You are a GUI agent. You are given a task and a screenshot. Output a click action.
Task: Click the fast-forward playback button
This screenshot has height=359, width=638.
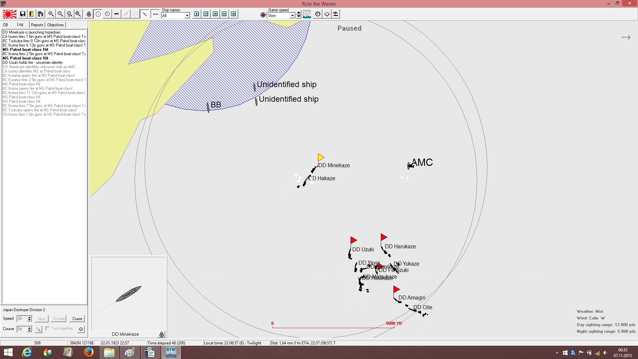tap(224, 14)
